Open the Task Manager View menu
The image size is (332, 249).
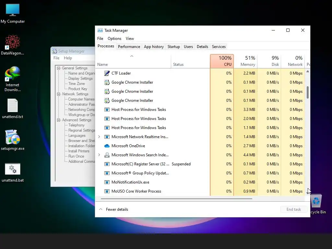click(130, 39)
